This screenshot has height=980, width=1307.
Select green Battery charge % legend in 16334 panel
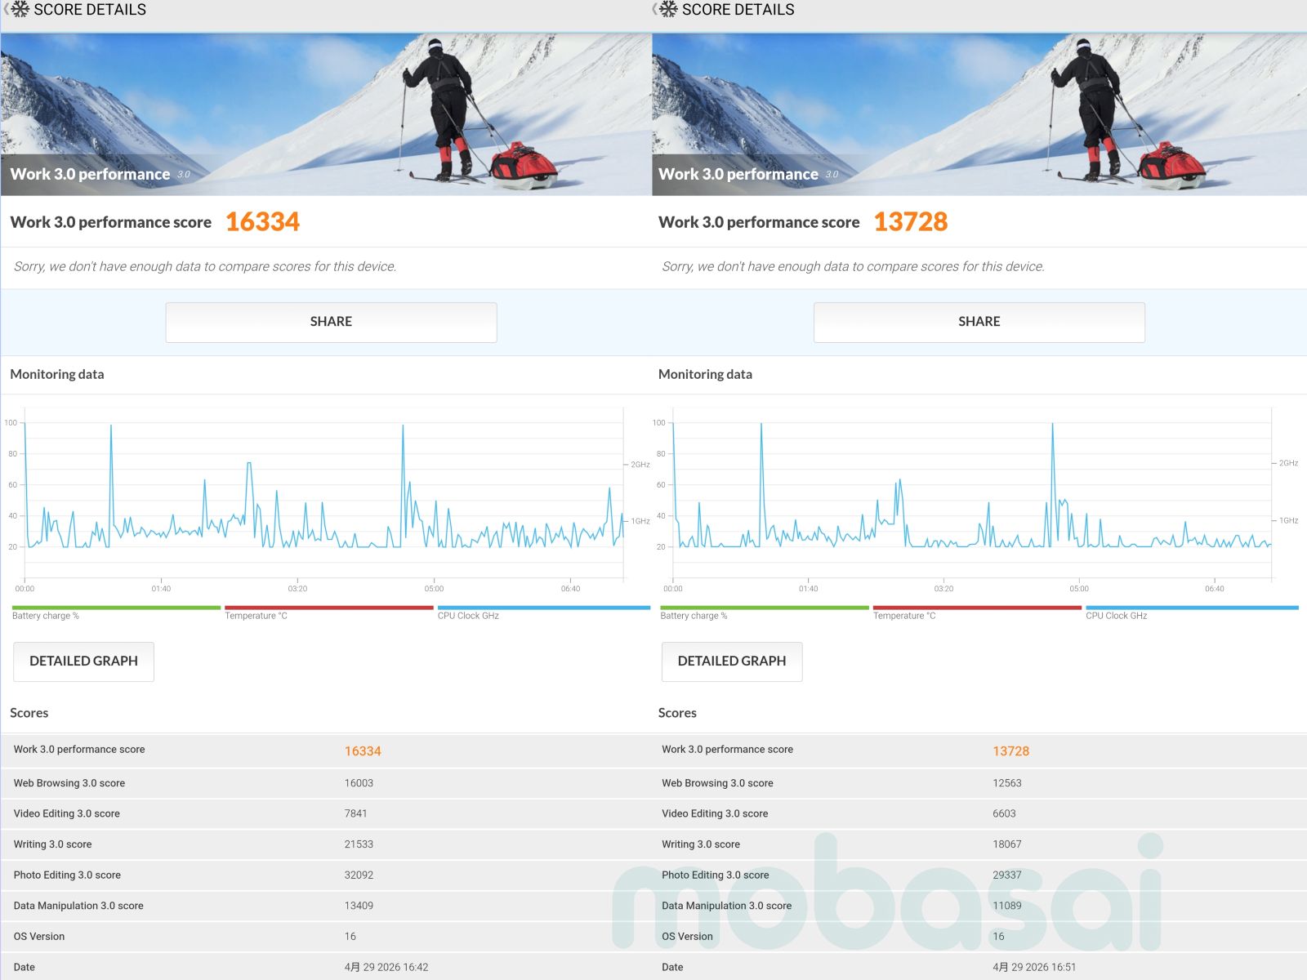click(x=116, y=612)
